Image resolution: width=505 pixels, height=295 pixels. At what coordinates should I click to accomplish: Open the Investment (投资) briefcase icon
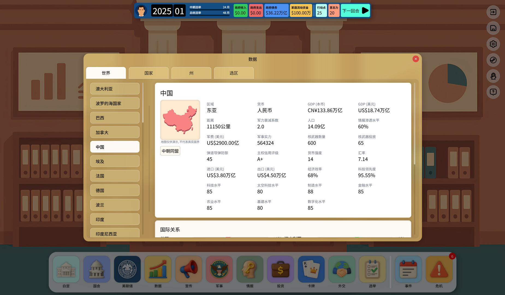point(280,269)
